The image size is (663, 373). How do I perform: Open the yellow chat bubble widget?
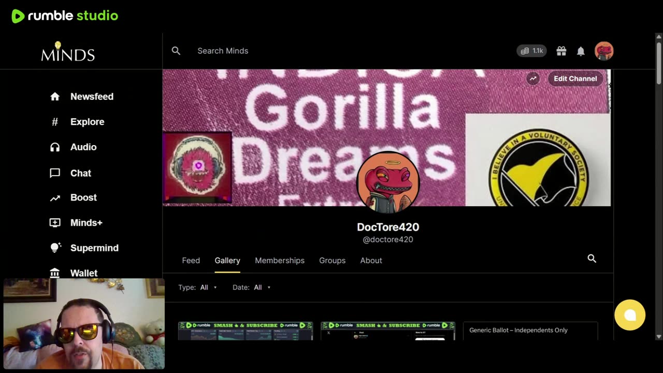[x=630, y=315]
